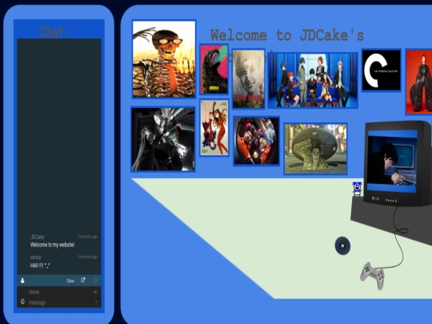
Task: Click the gray PlayStation controller
Action: 373,275
